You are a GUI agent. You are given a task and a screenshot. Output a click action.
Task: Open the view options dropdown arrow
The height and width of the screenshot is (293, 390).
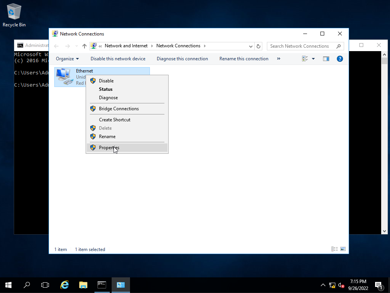(314, 59)
